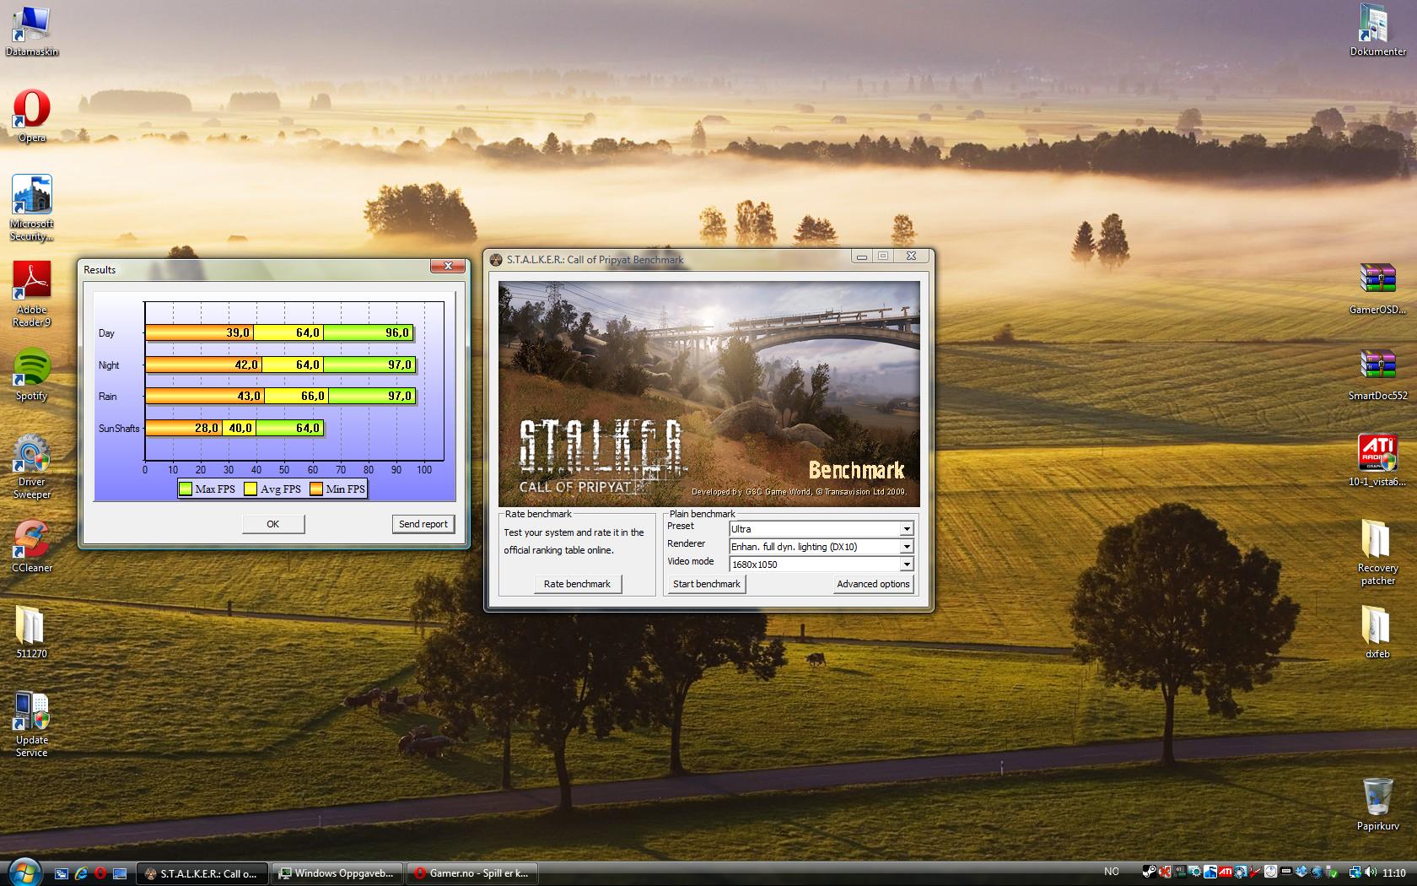The image size is (1417, 886).
Task: Click the network connection tray icon
Action: pos(1355,872)
